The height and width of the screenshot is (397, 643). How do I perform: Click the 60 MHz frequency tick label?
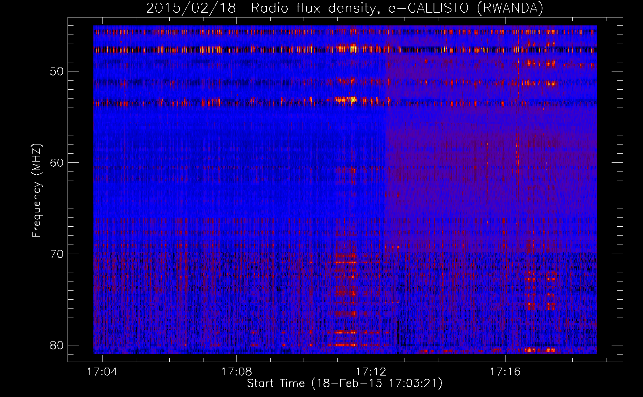57,163
